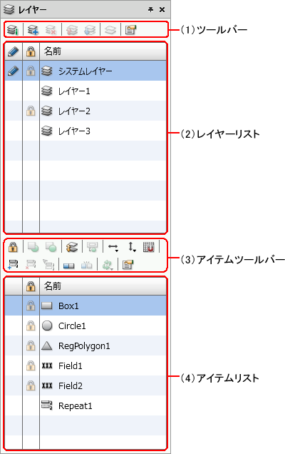Send item to back icon
Screen dimensions: 285x454
[51, 247]
